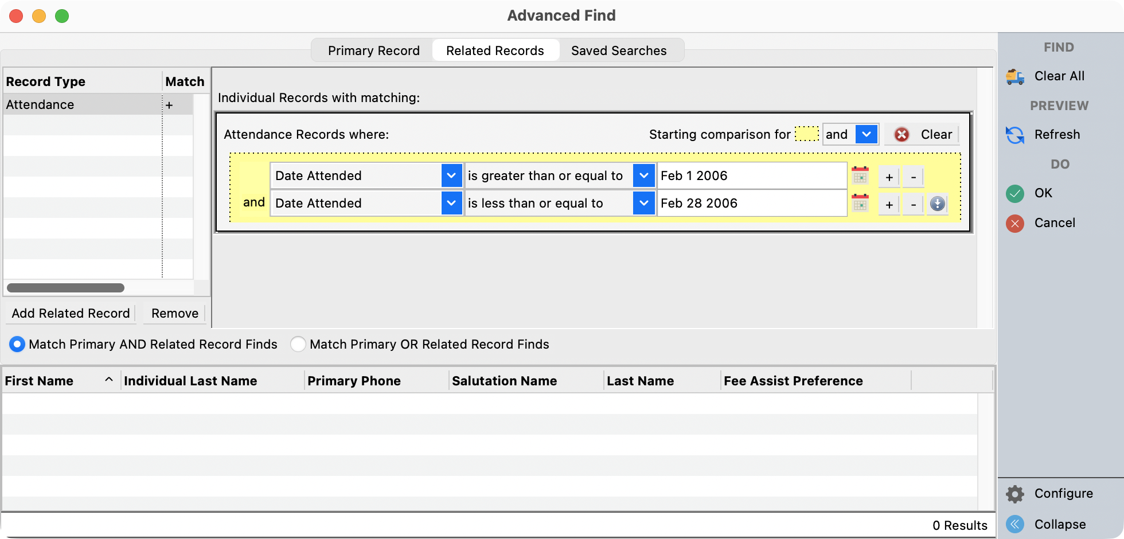Click the OK label
The image size is (1124, 539).
coord(1043,193)
